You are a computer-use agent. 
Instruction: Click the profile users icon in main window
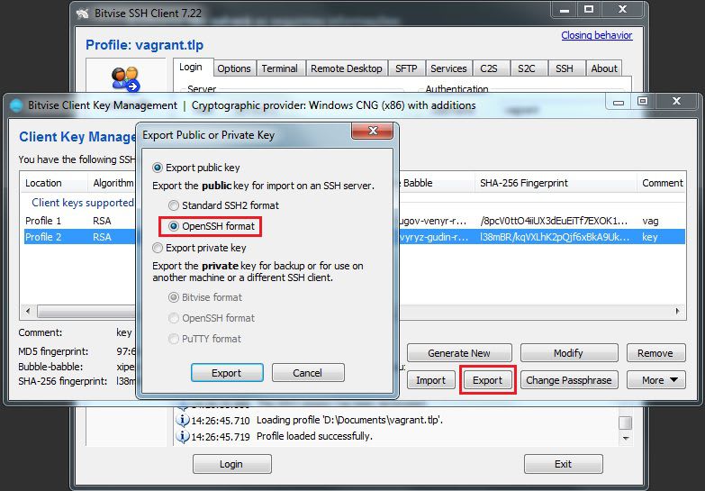click(x=125, y=78)
